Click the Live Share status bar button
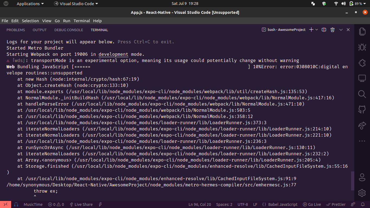Image resolution: width=370 pixels, height=208 pixels. 81,204
